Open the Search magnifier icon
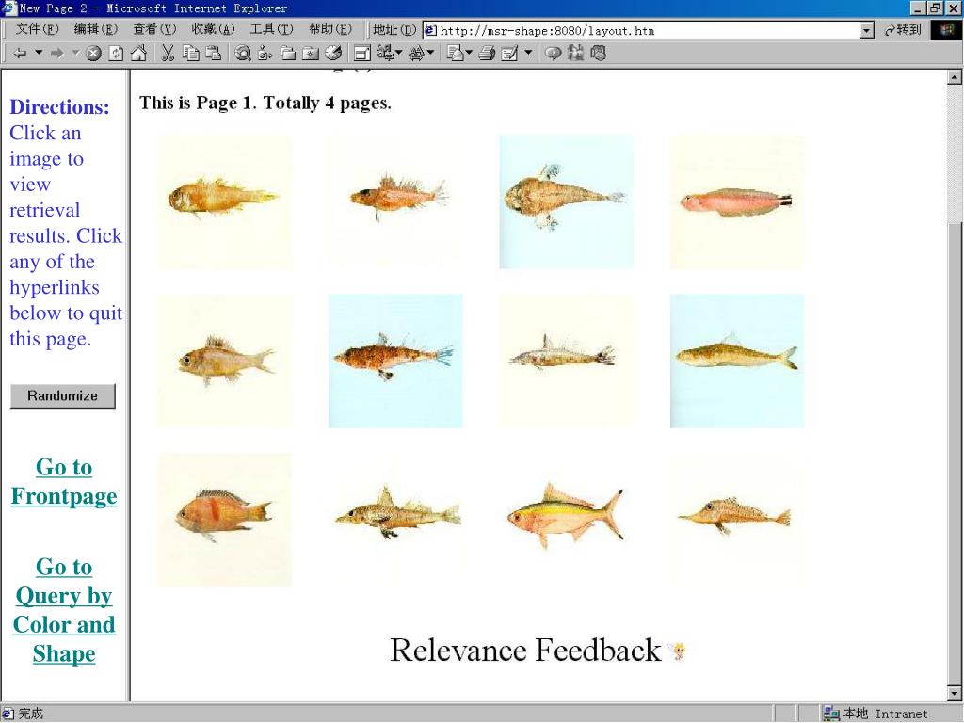This screenshot has height=723, width=964. pos(243,54)
